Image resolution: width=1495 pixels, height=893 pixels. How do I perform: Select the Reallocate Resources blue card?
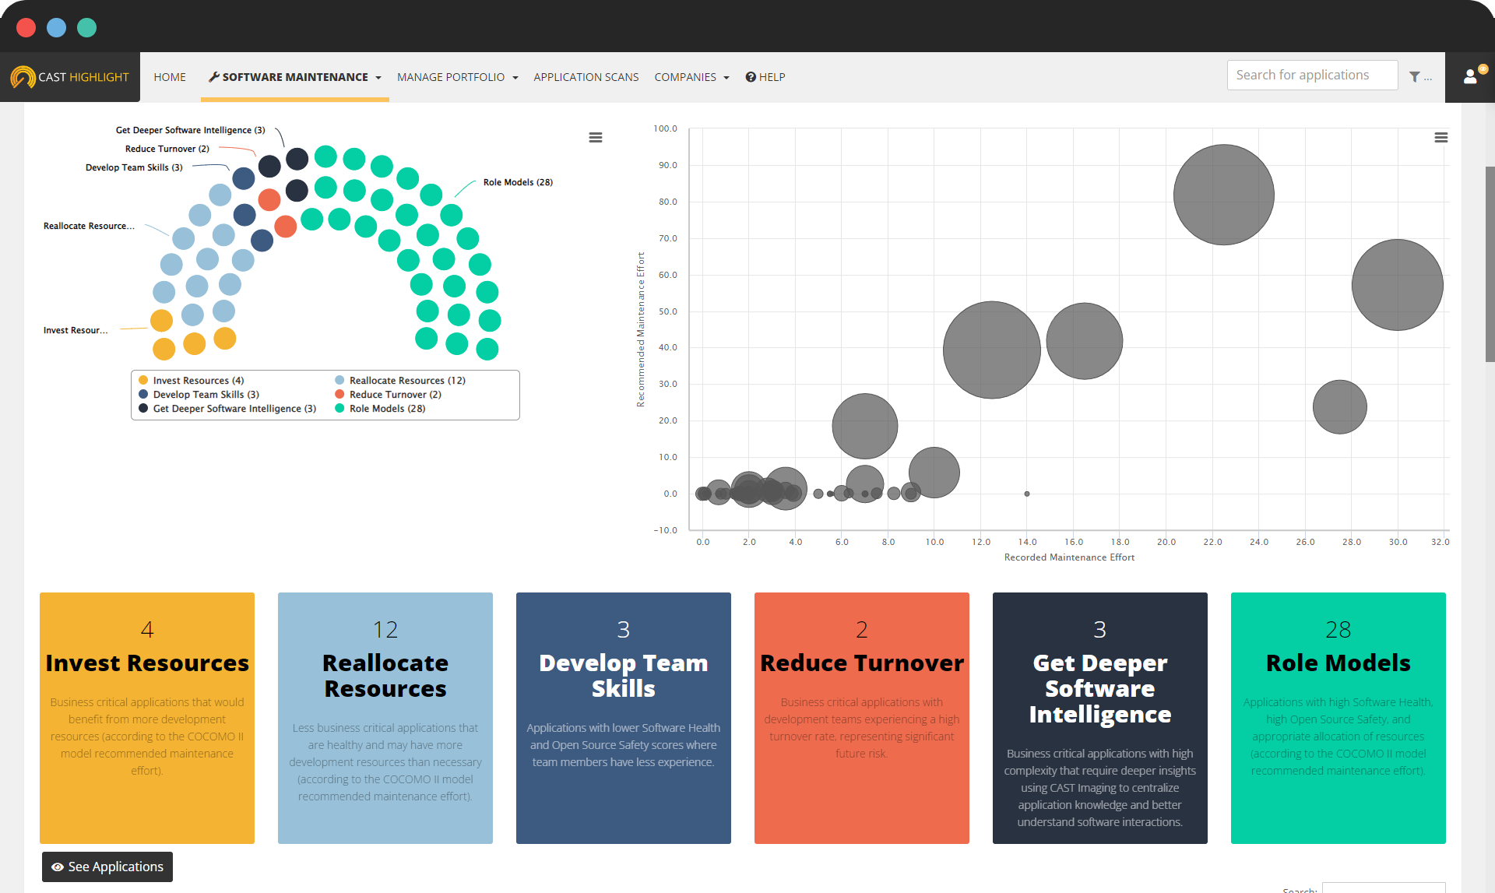[385, 718]
